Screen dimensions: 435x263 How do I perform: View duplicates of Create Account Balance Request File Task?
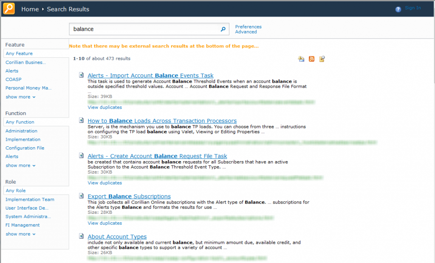tap(105, 183)
